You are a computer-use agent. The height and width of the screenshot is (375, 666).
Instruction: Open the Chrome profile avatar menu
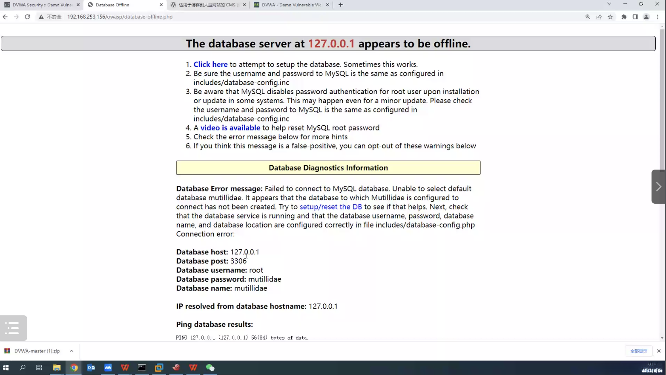click(x=646, y=17)
